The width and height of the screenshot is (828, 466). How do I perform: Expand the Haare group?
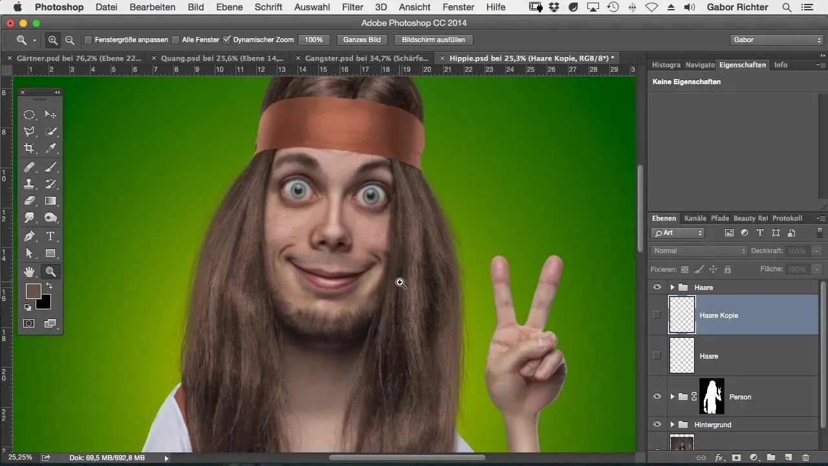(672, 287)
